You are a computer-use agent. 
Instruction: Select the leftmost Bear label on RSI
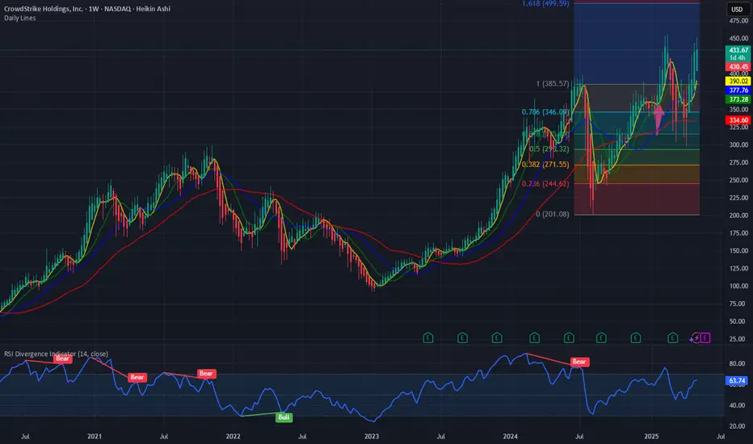(63, 358)
